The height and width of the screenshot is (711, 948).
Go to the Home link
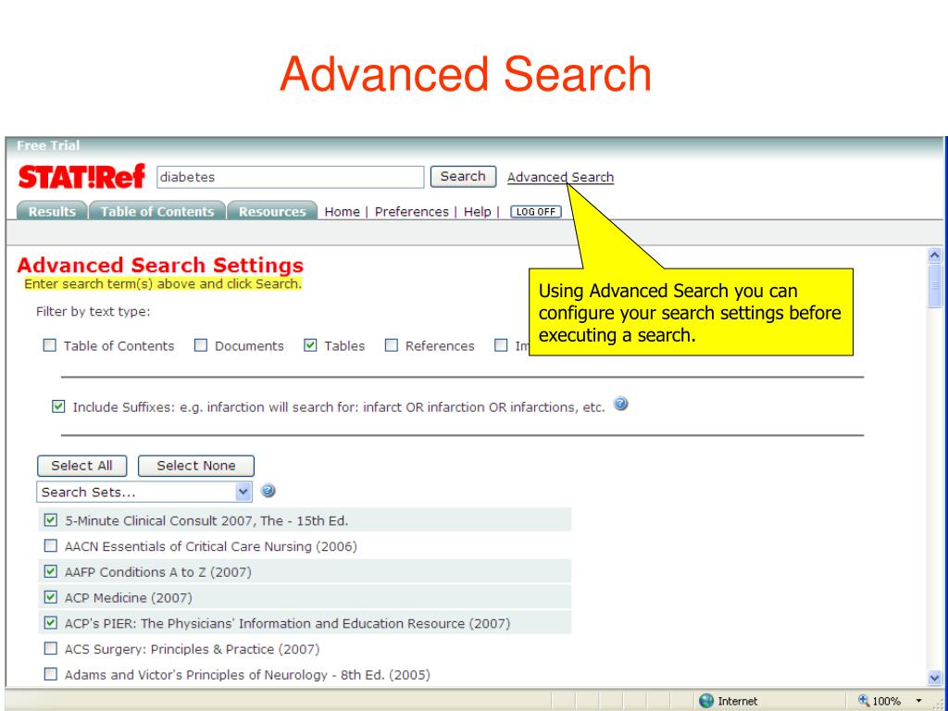click(343, 212)
